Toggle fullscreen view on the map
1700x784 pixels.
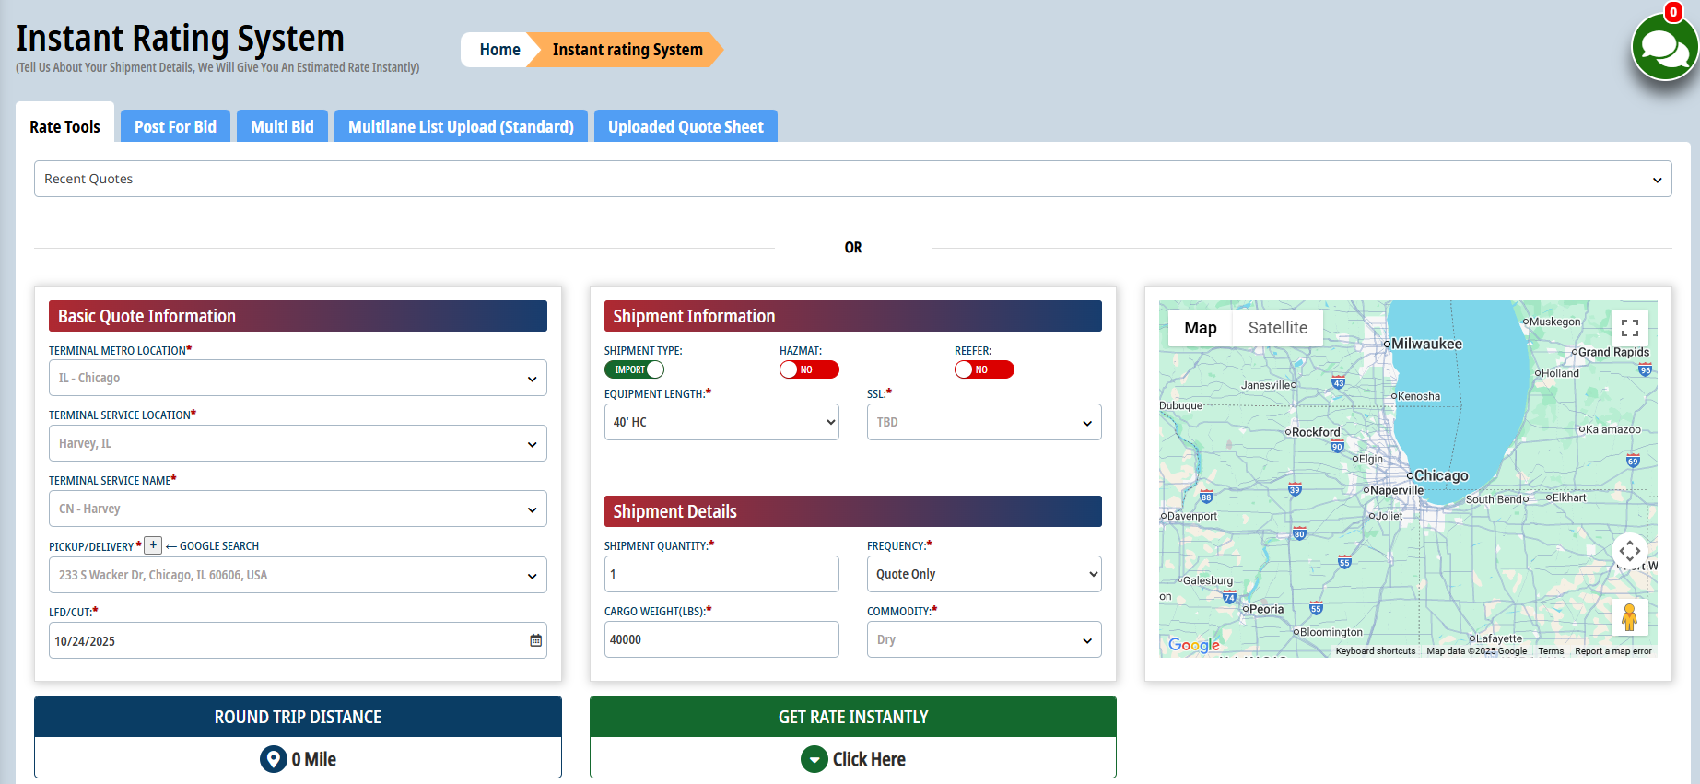tap(1629, 328)
